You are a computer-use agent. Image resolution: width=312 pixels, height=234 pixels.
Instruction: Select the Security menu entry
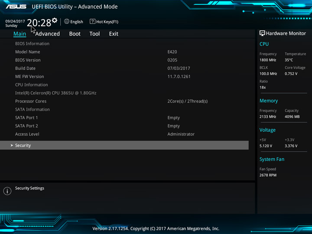coord(124,145)
